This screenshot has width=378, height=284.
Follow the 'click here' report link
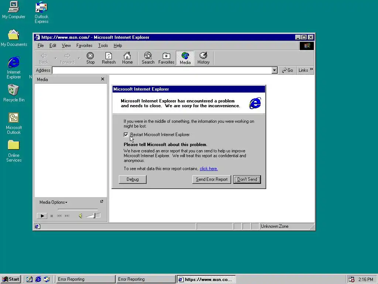point(209,169)
